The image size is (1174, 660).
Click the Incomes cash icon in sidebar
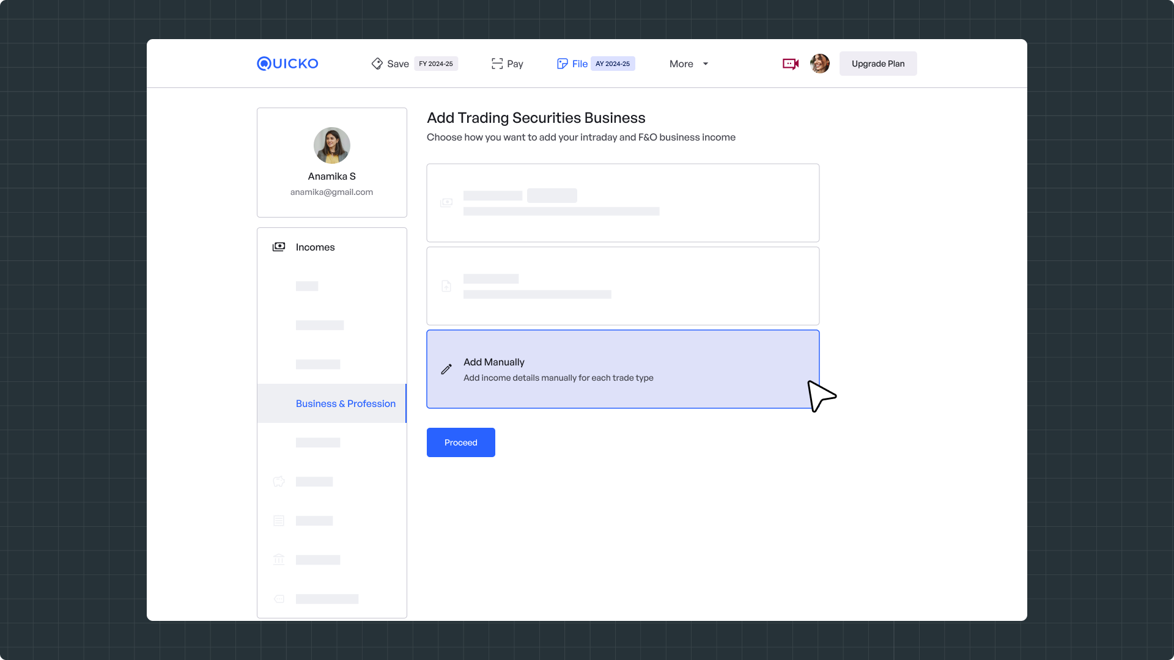tap(279, 247)
